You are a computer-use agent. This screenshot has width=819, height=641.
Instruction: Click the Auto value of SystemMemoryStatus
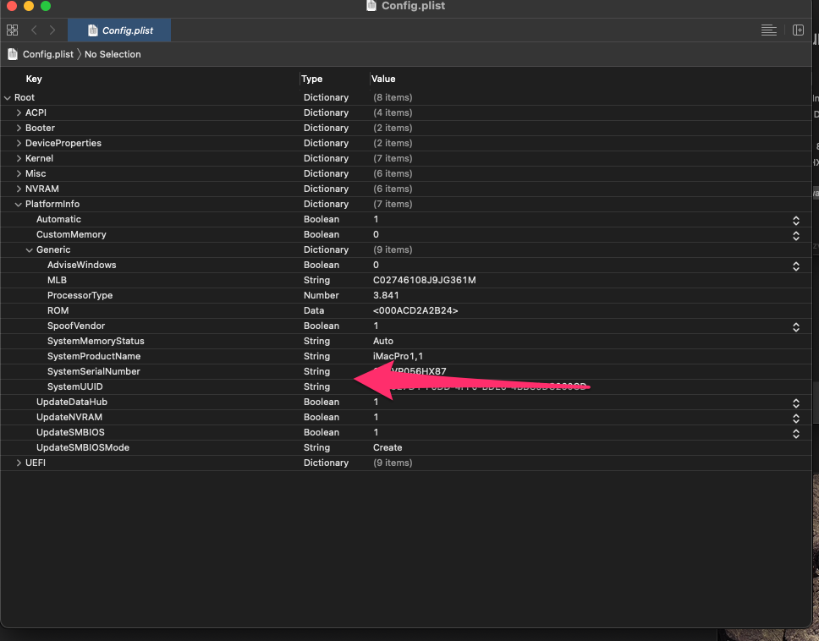pyautogui.click(x=383, y=341)
